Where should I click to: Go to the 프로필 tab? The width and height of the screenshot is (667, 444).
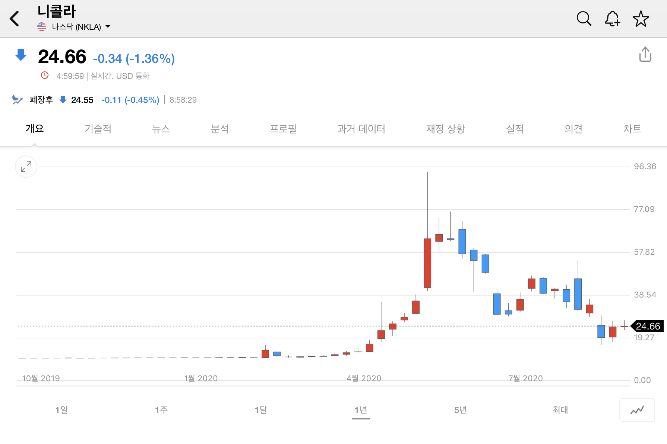283,129
